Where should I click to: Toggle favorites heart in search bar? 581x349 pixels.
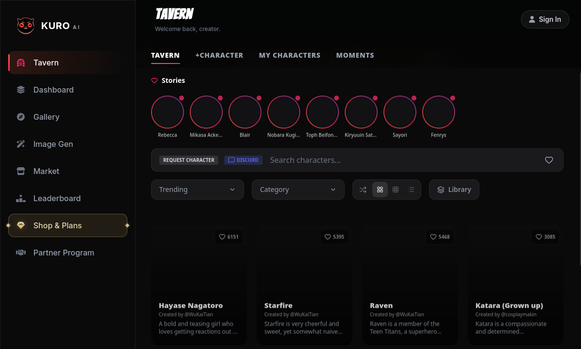tap(549, 160)
